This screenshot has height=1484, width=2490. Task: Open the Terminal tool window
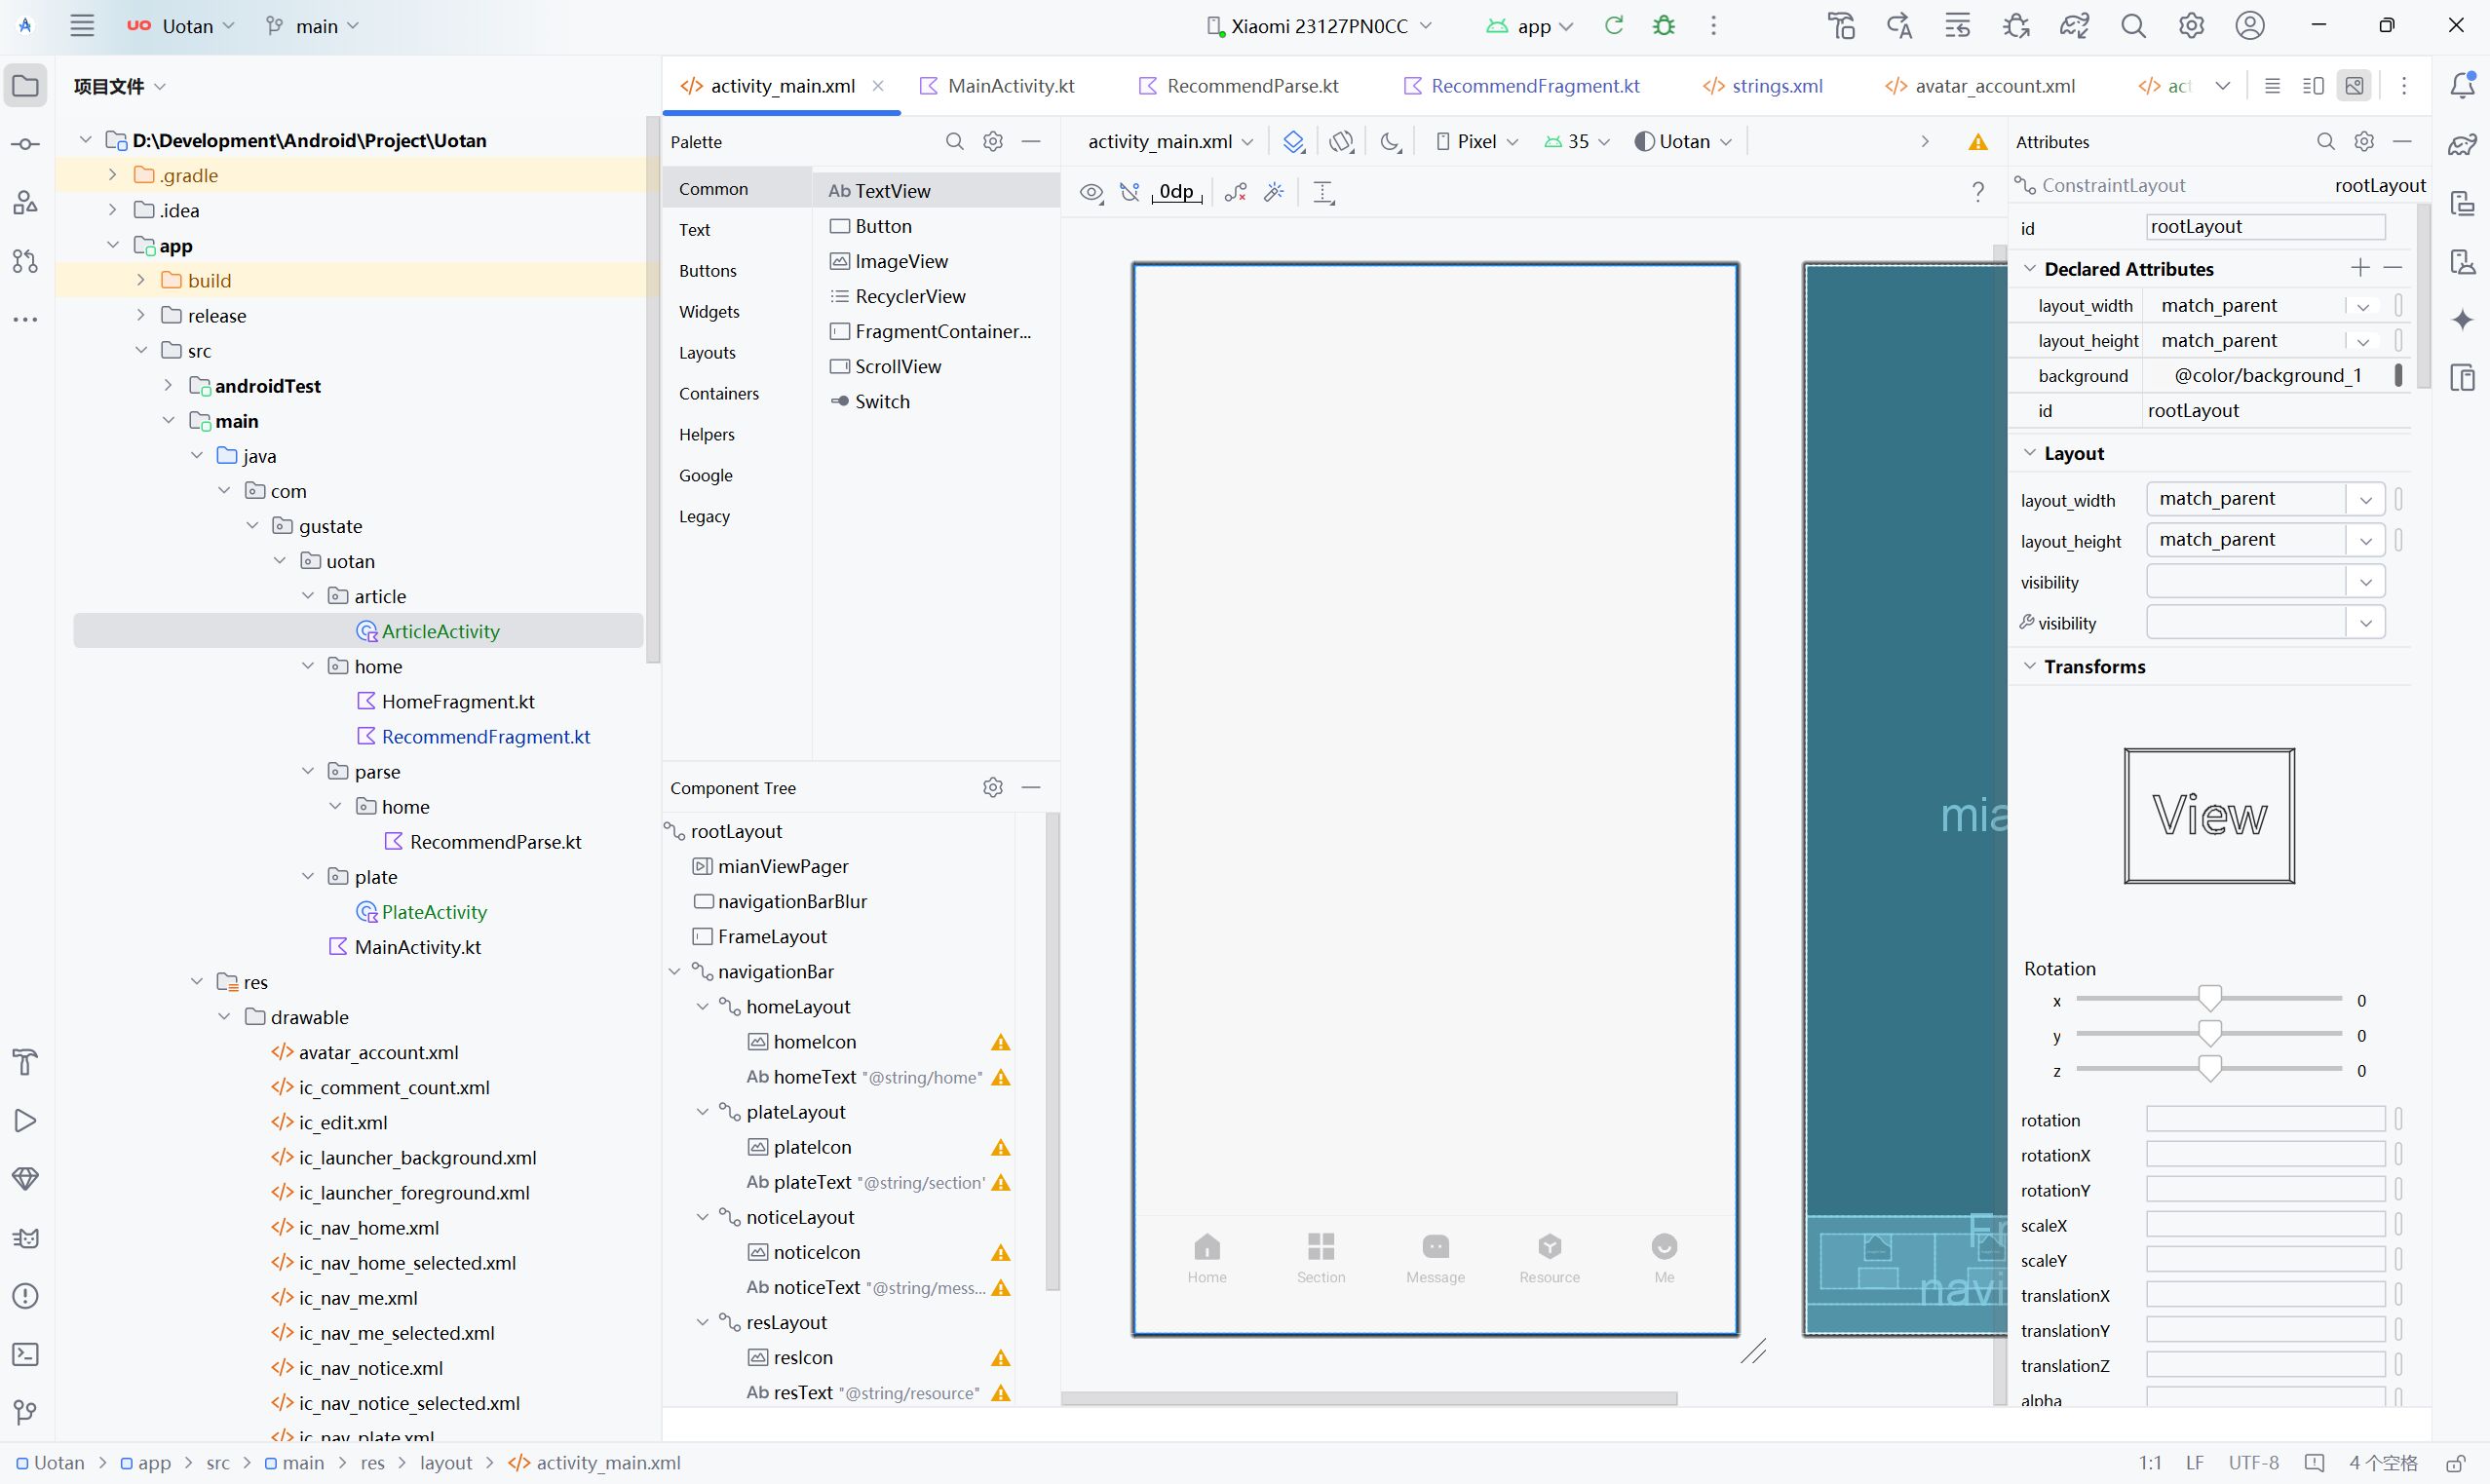coord(26,1354)
